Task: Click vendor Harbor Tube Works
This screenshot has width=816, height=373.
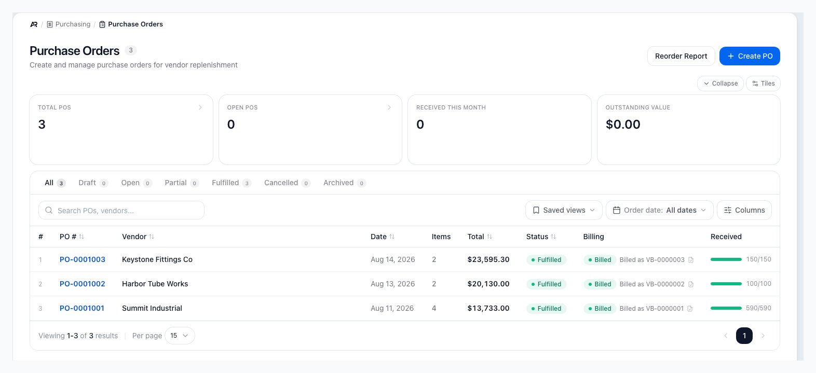Action: 155,284
